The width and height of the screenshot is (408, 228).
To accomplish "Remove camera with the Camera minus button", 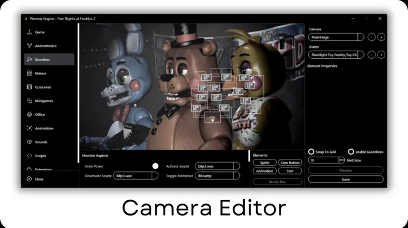I will tap(372, 37).
